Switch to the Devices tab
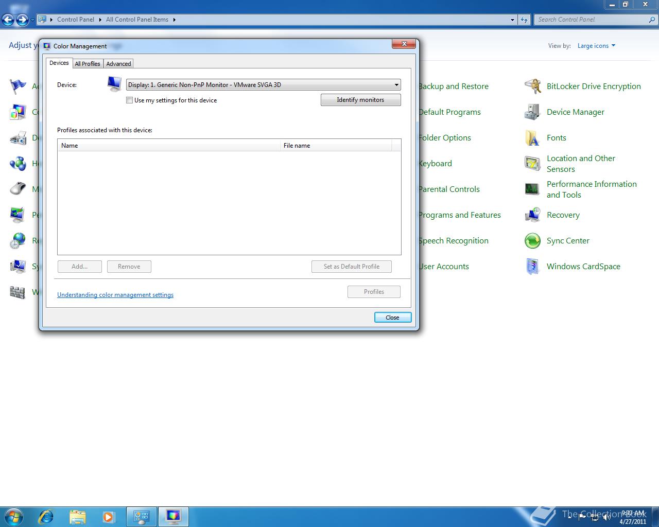 point(59,63)
